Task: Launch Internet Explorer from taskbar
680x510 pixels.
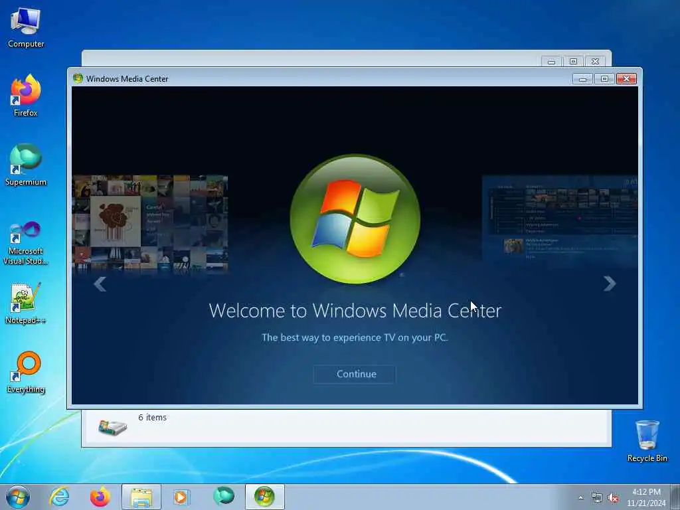Action: 59,497
